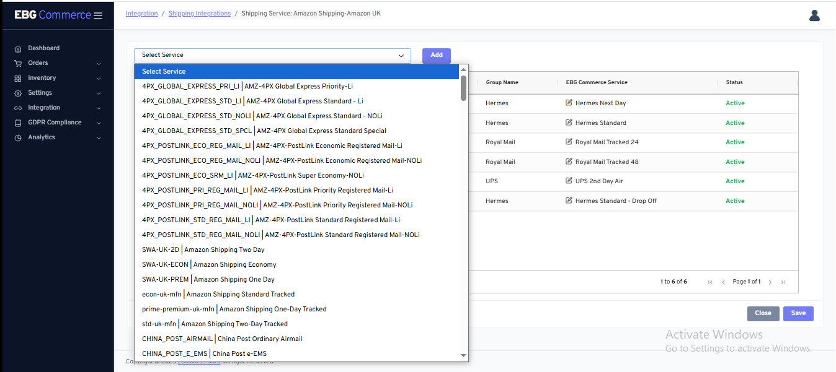Click the edit icon for Royal Mail Tracked 24
The width and height of the screenshot is (836, 372).
click(569, 142)
